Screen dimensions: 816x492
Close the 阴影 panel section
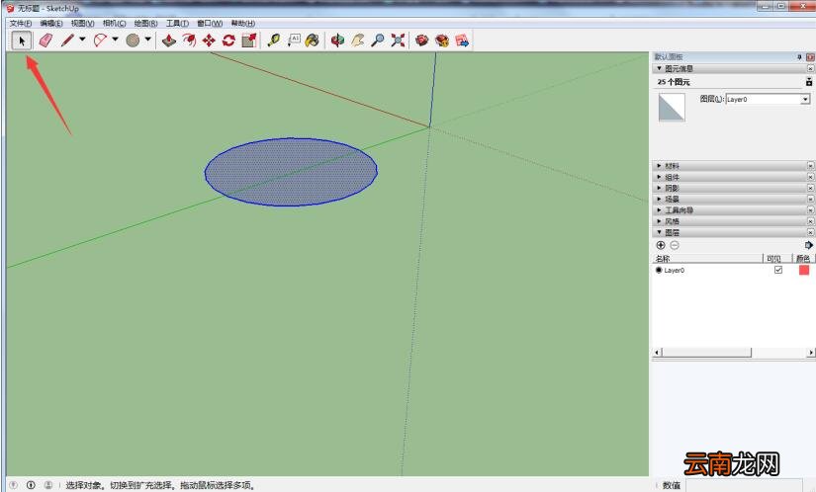(x=810, y=188)
